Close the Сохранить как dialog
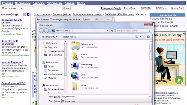 pos(149,24)
